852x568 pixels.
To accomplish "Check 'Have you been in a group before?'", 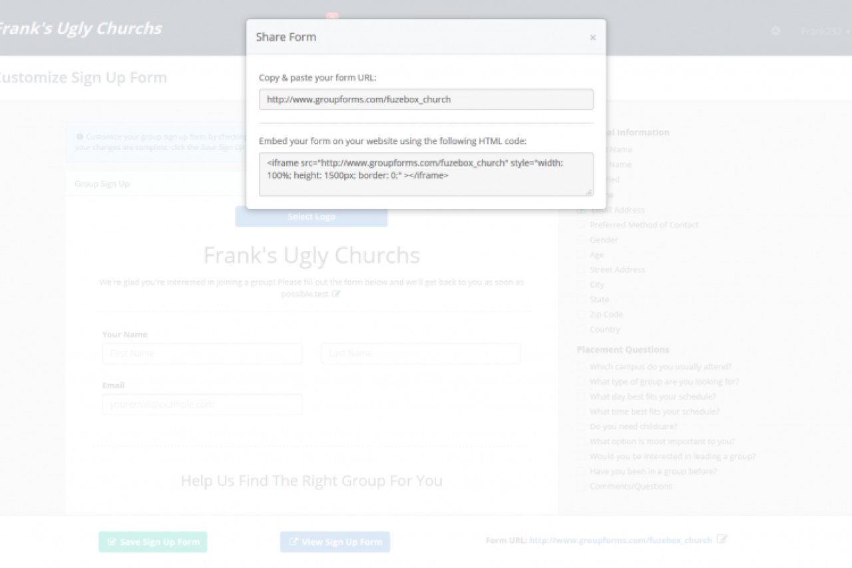I will 581,471.
